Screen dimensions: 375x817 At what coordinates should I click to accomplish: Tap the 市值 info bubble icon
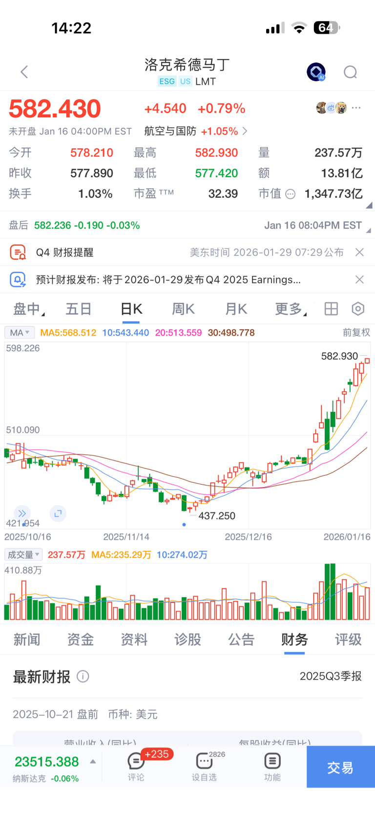point(290,194)
